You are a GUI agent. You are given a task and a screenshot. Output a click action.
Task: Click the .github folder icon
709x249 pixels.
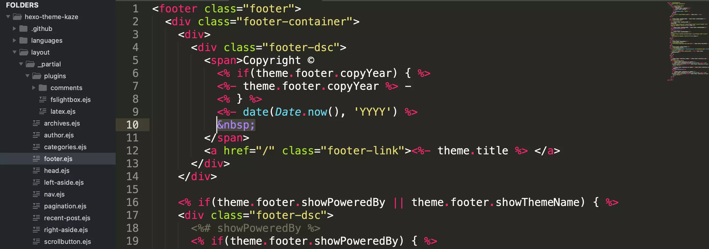24,29
